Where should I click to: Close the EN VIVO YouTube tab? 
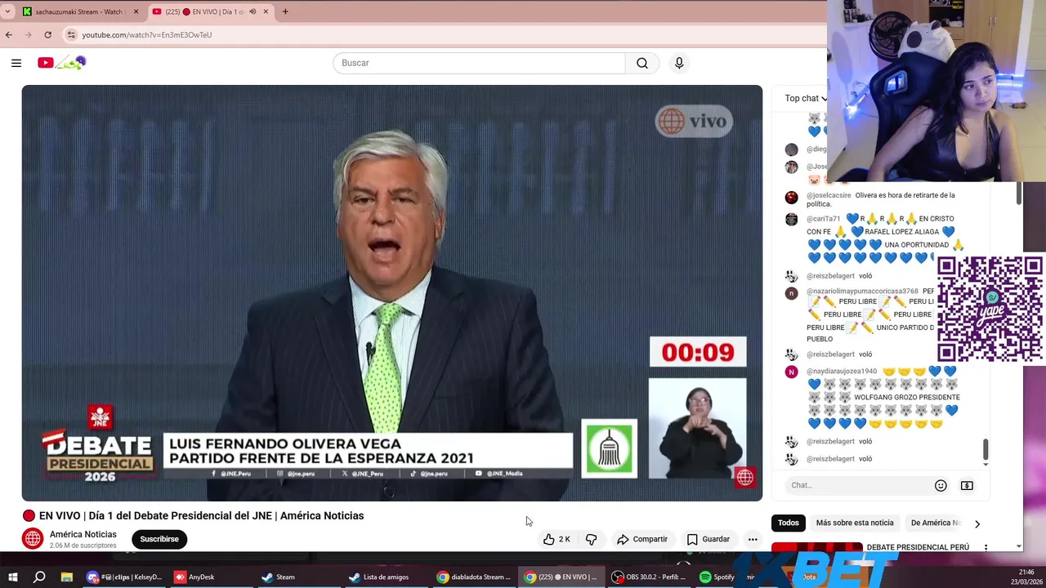point(266,11)
